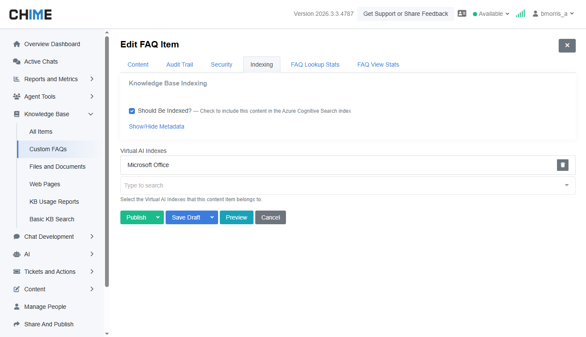586x337 pixels.
Task: Switch to the FAQ Lookup Stats tab
Action: pos(315,64)
